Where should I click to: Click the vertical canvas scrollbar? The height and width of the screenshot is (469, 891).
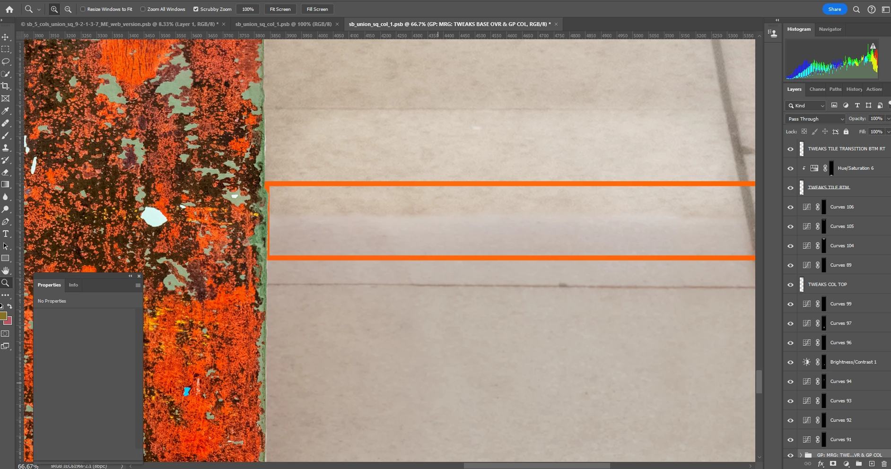click(759, 382)
